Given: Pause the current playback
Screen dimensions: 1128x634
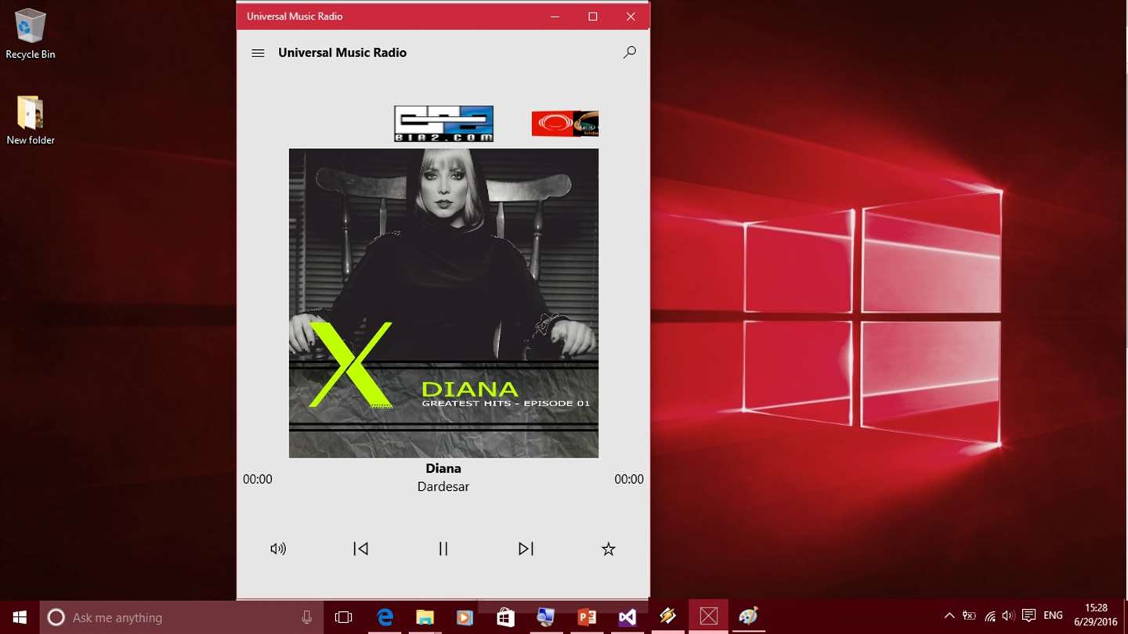Looking at the screenshot, I should (x=443, y=549).
